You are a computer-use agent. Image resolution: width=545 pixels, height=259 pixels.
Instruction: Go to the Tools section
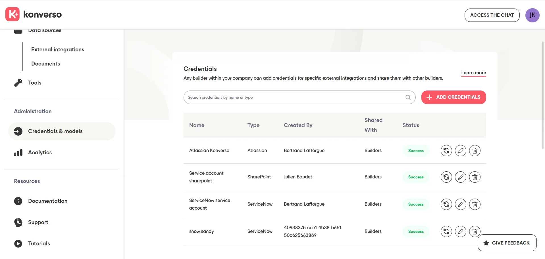click(35, 83)
